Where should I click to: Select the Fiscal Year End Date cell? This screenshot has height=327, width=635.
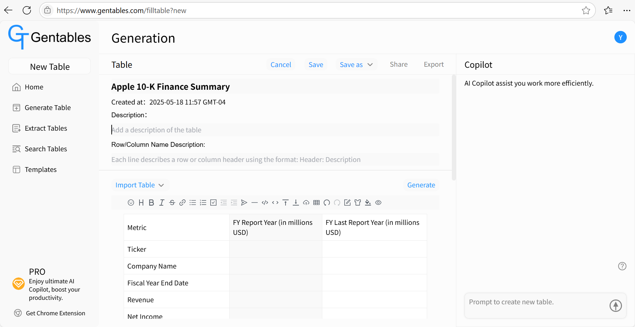point(176,283)
